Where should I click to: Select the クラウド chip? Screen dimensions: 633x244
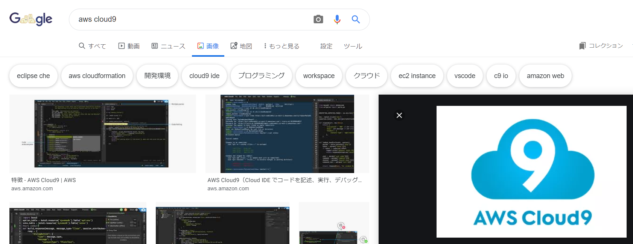point(367,76)
